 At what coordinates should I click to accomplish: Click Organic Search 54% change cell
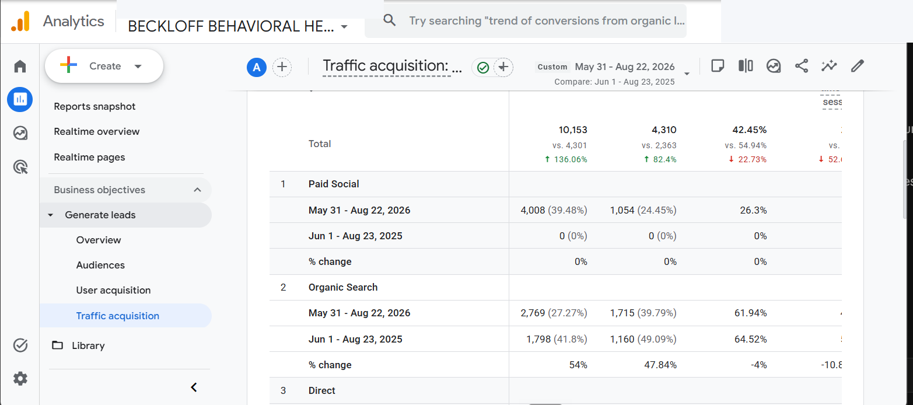click(x=579, y=365)
